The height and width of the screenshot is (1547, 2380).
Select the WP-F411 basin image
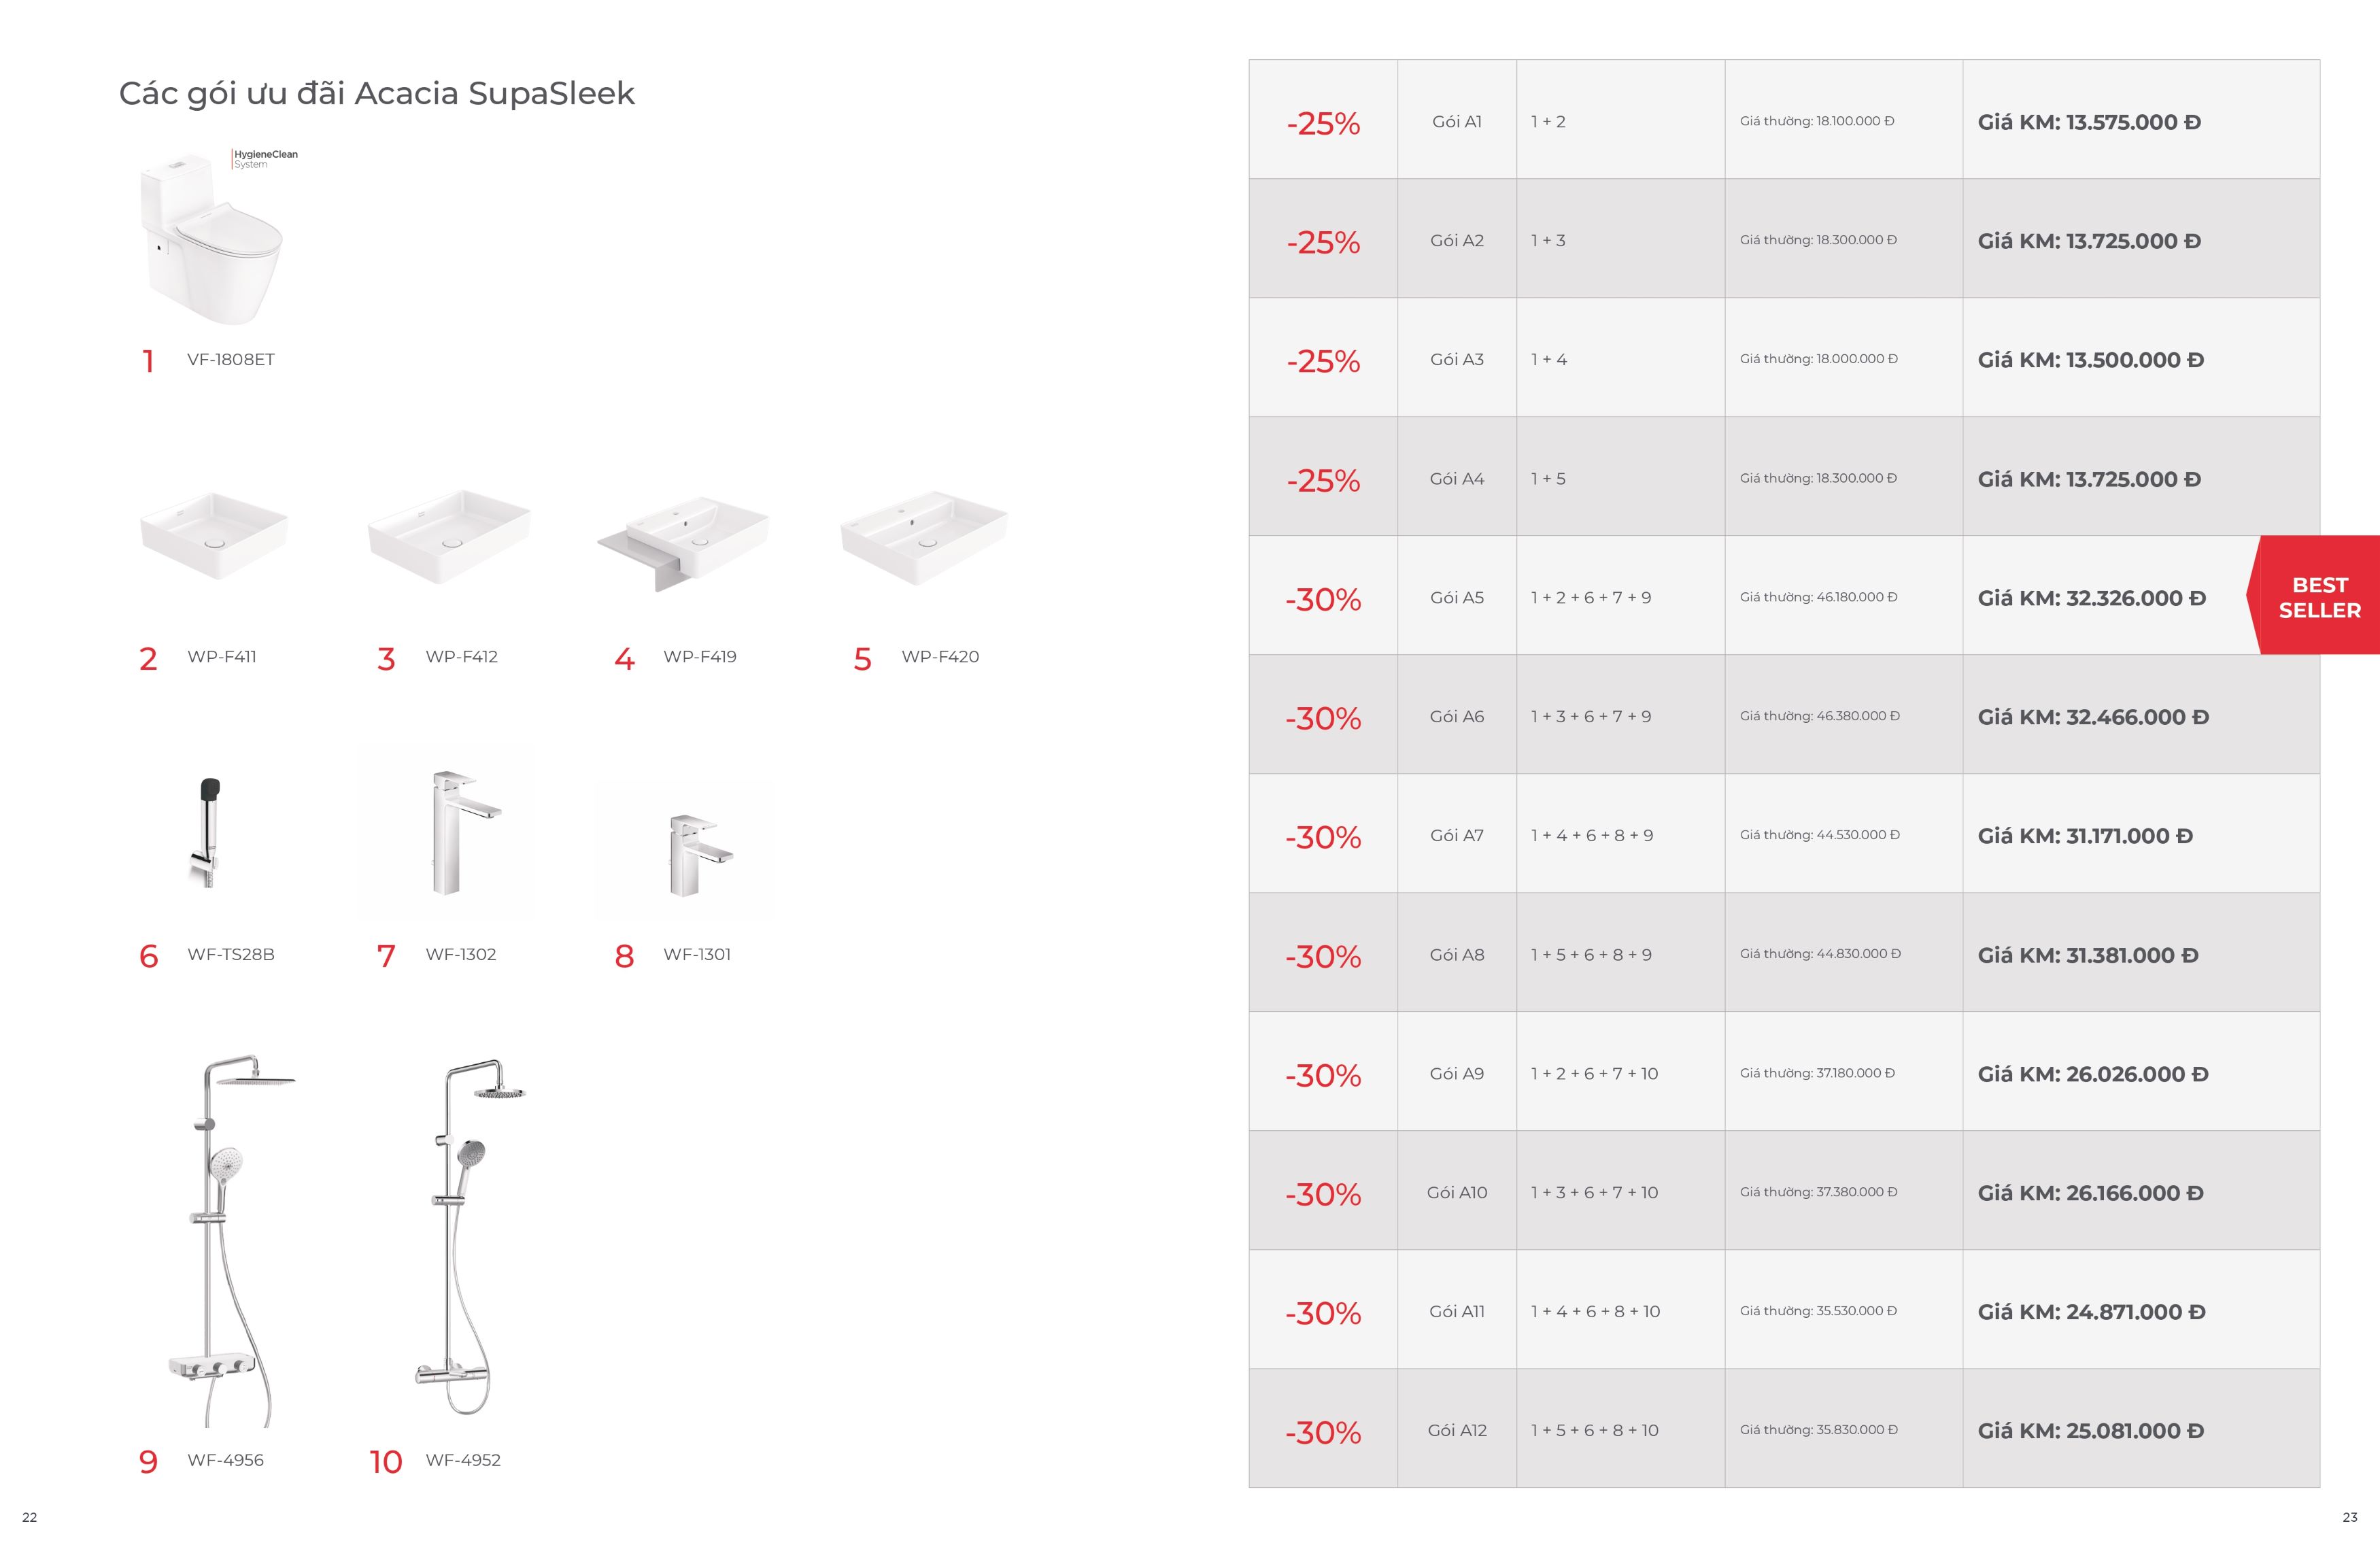[213, 536]
